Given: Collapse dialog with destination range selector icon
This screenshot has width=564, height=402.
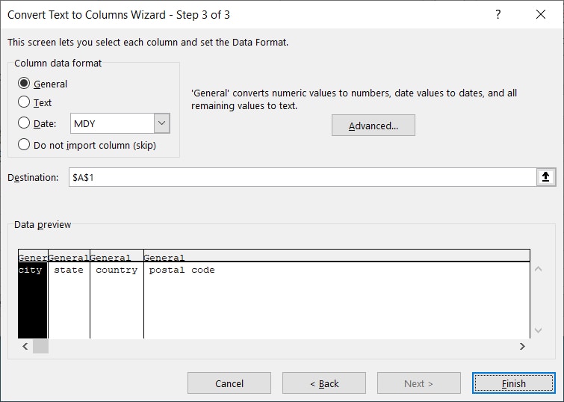Looking at the screenshot, I should click(545, 177).
